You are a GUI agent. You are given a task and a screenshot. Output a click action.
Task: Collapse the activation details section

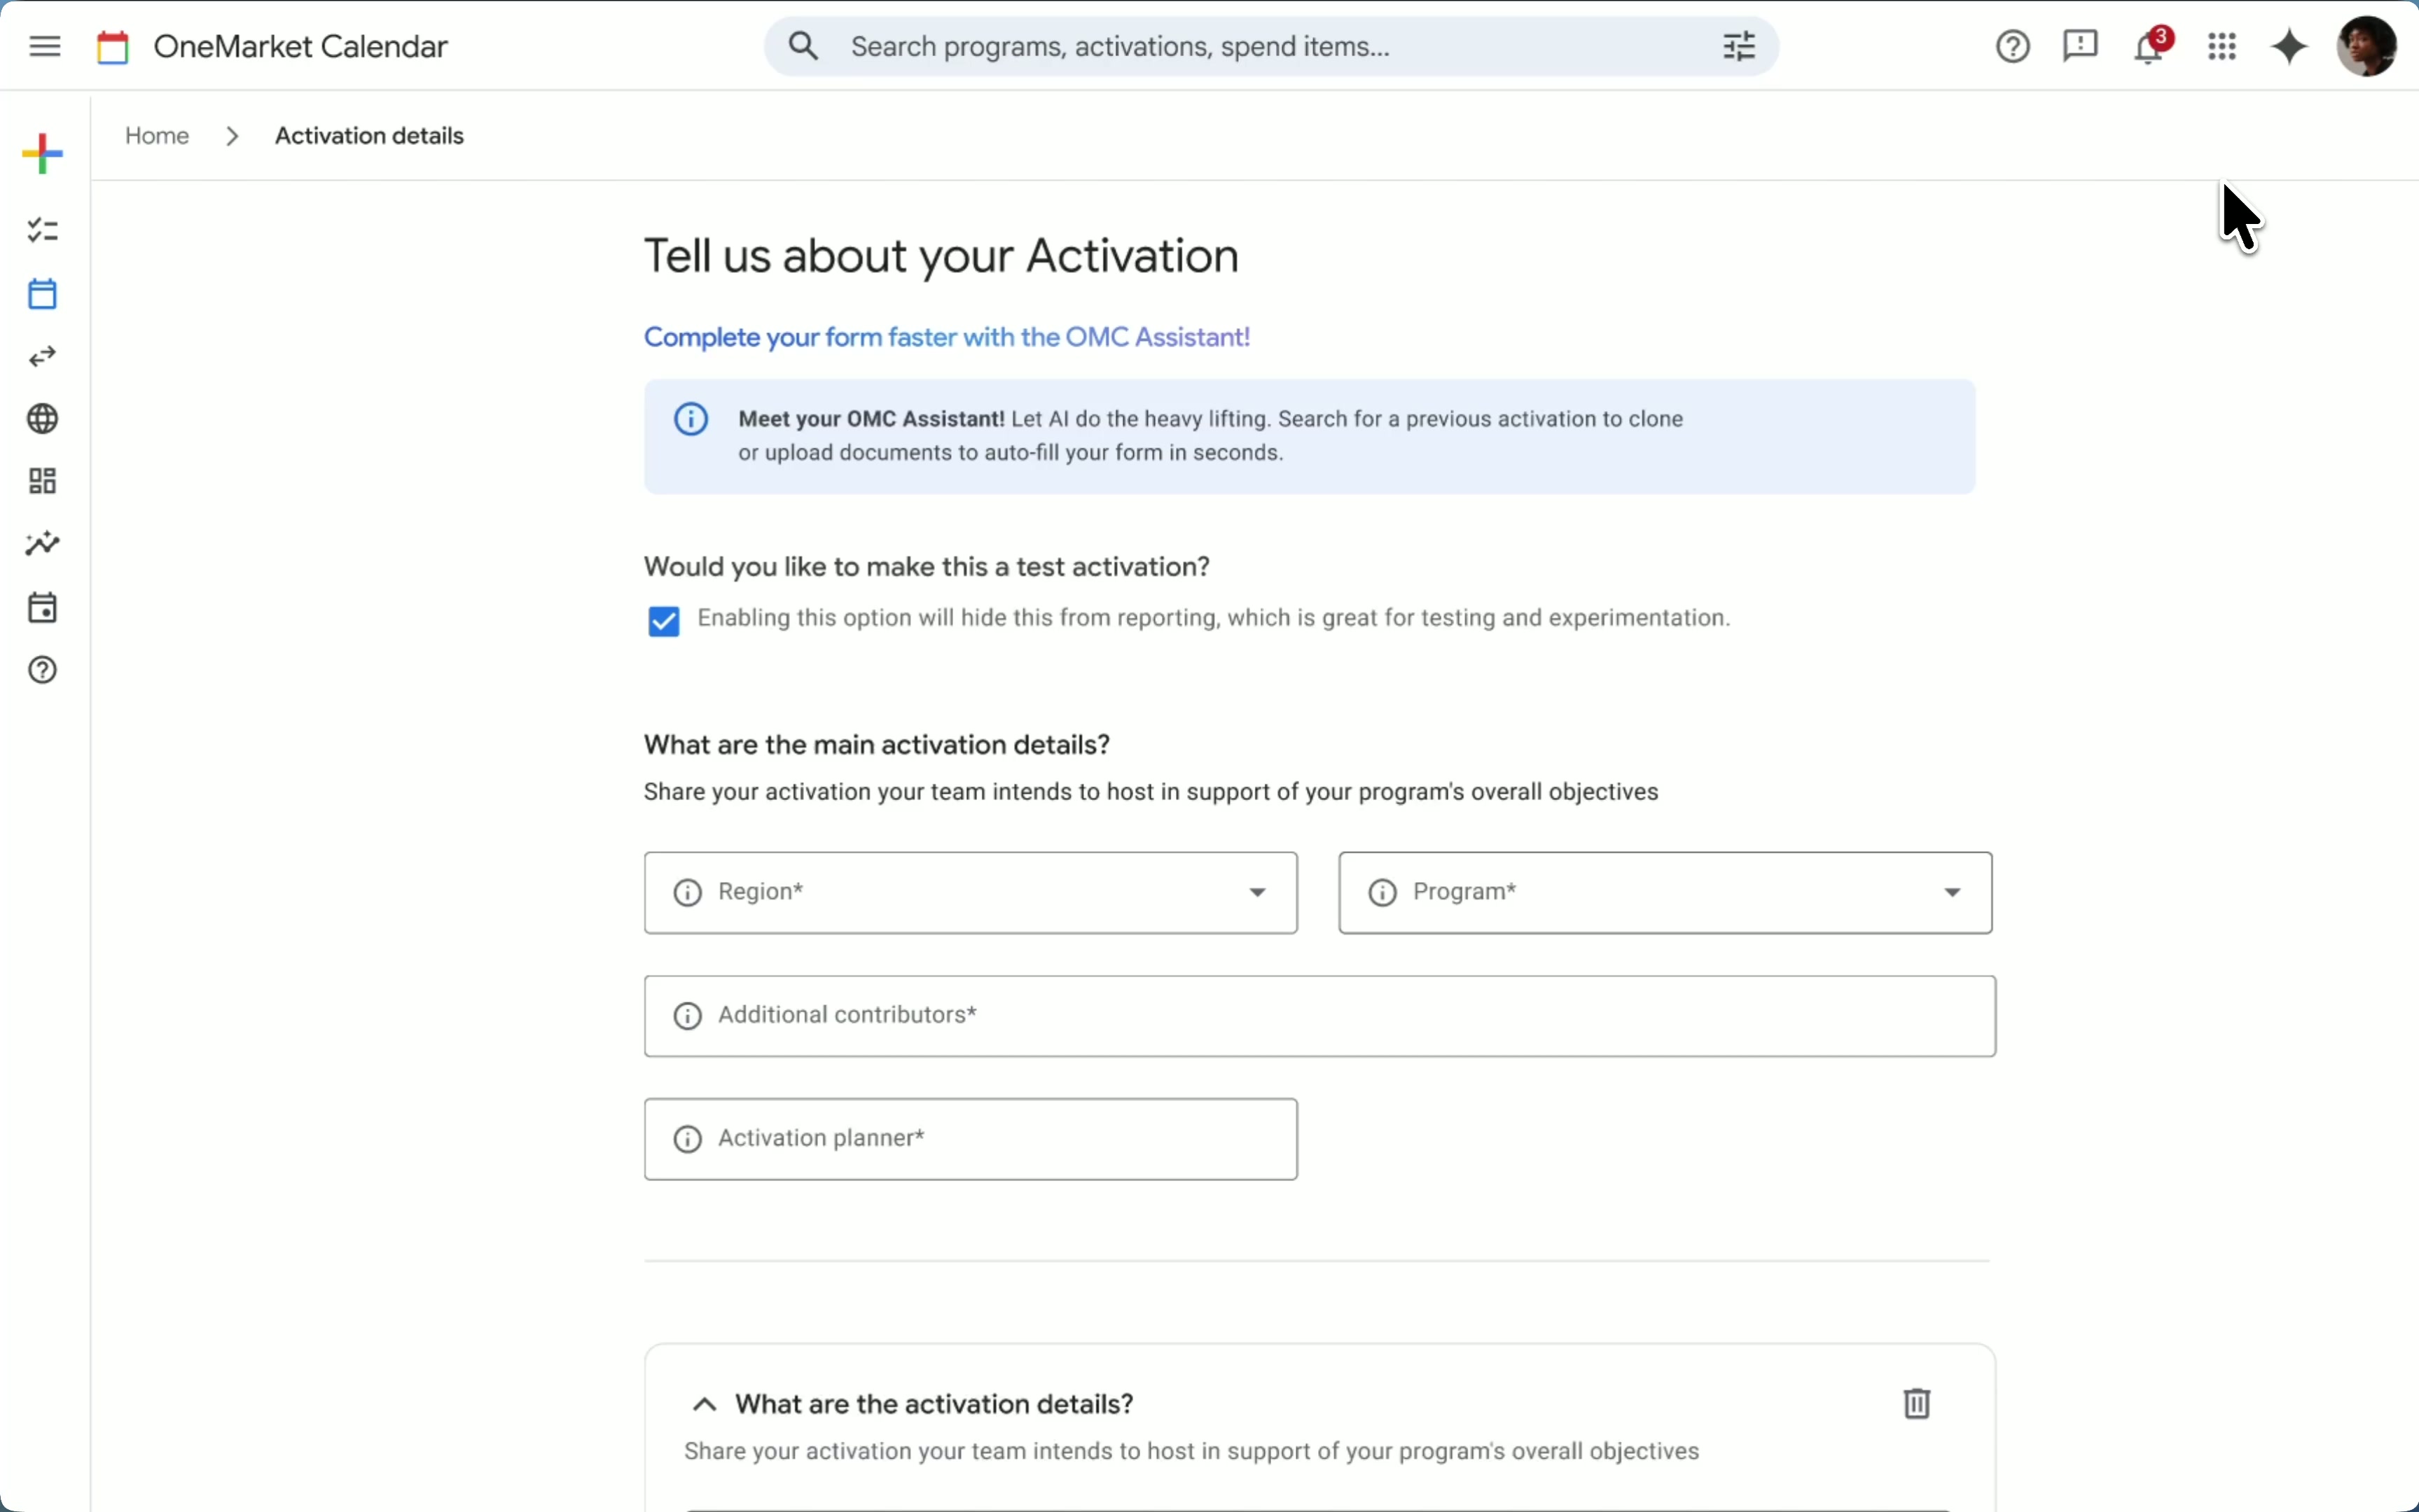[705, 1405]
